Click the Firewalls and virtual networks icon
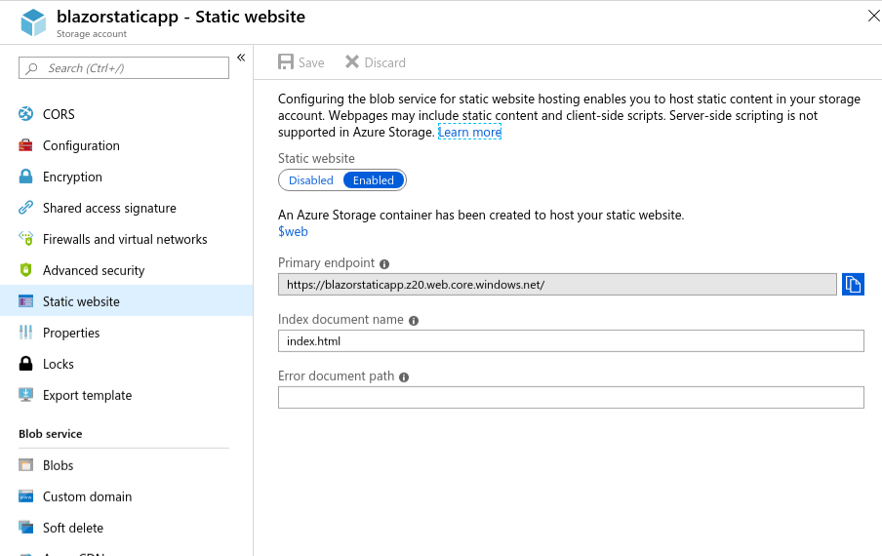 (25, 239)
